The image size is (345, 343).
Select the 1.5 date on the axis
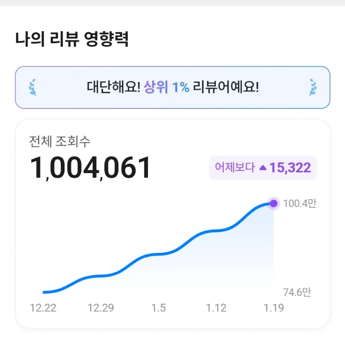(x=160, y=308)
